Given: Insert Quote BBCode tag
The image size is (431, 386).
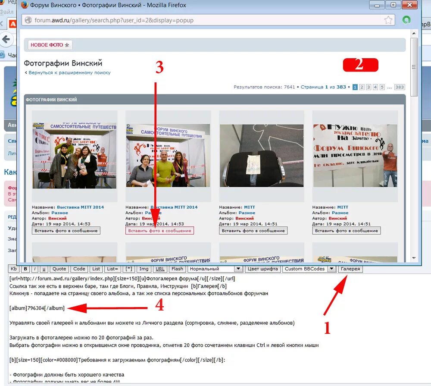Looking at the screenshot, I should click(x=59, y=269).
